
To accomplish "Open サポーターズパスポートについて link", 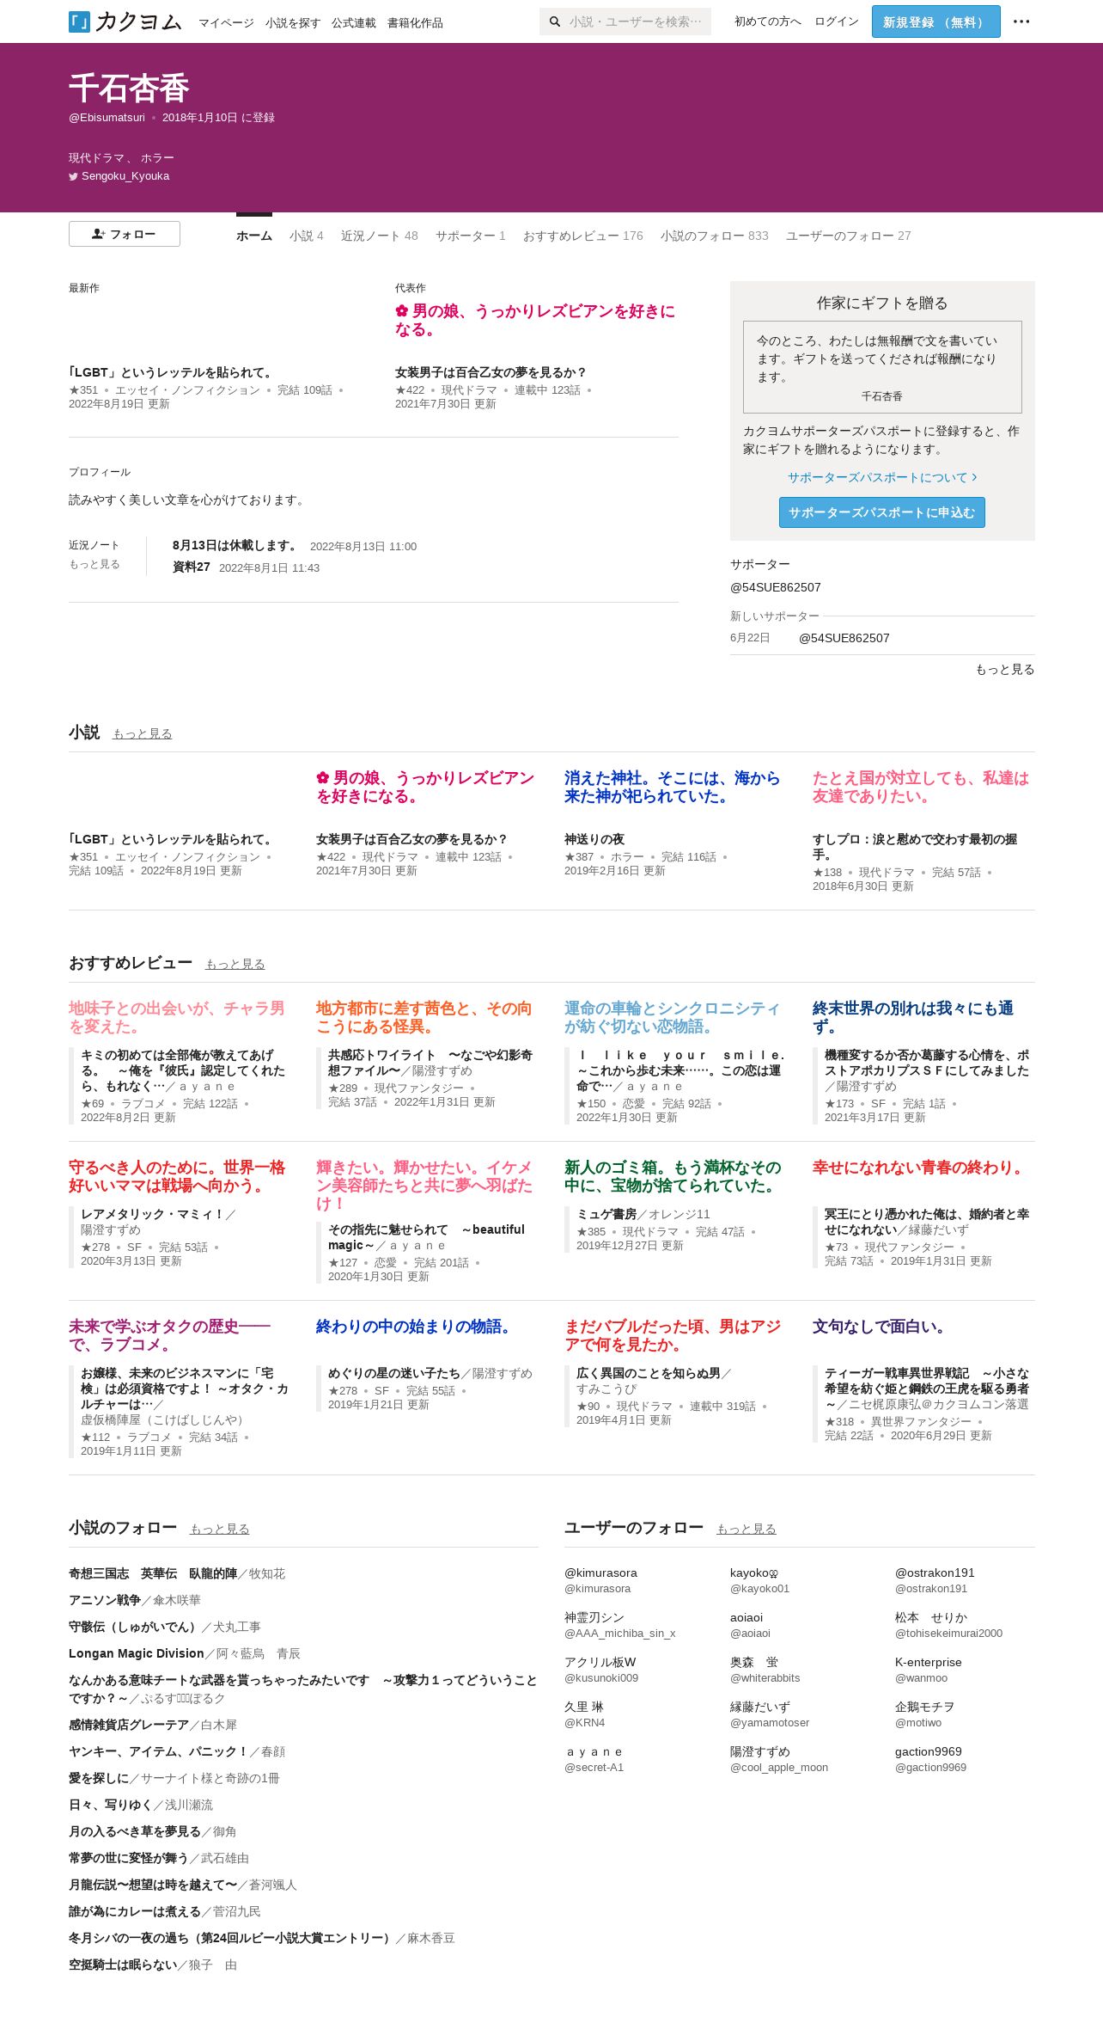I will (x=882, y=477).
